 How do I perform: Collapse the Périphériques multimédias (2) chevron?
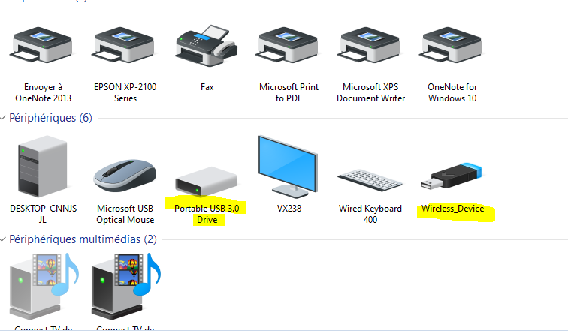tap(3, 239)
